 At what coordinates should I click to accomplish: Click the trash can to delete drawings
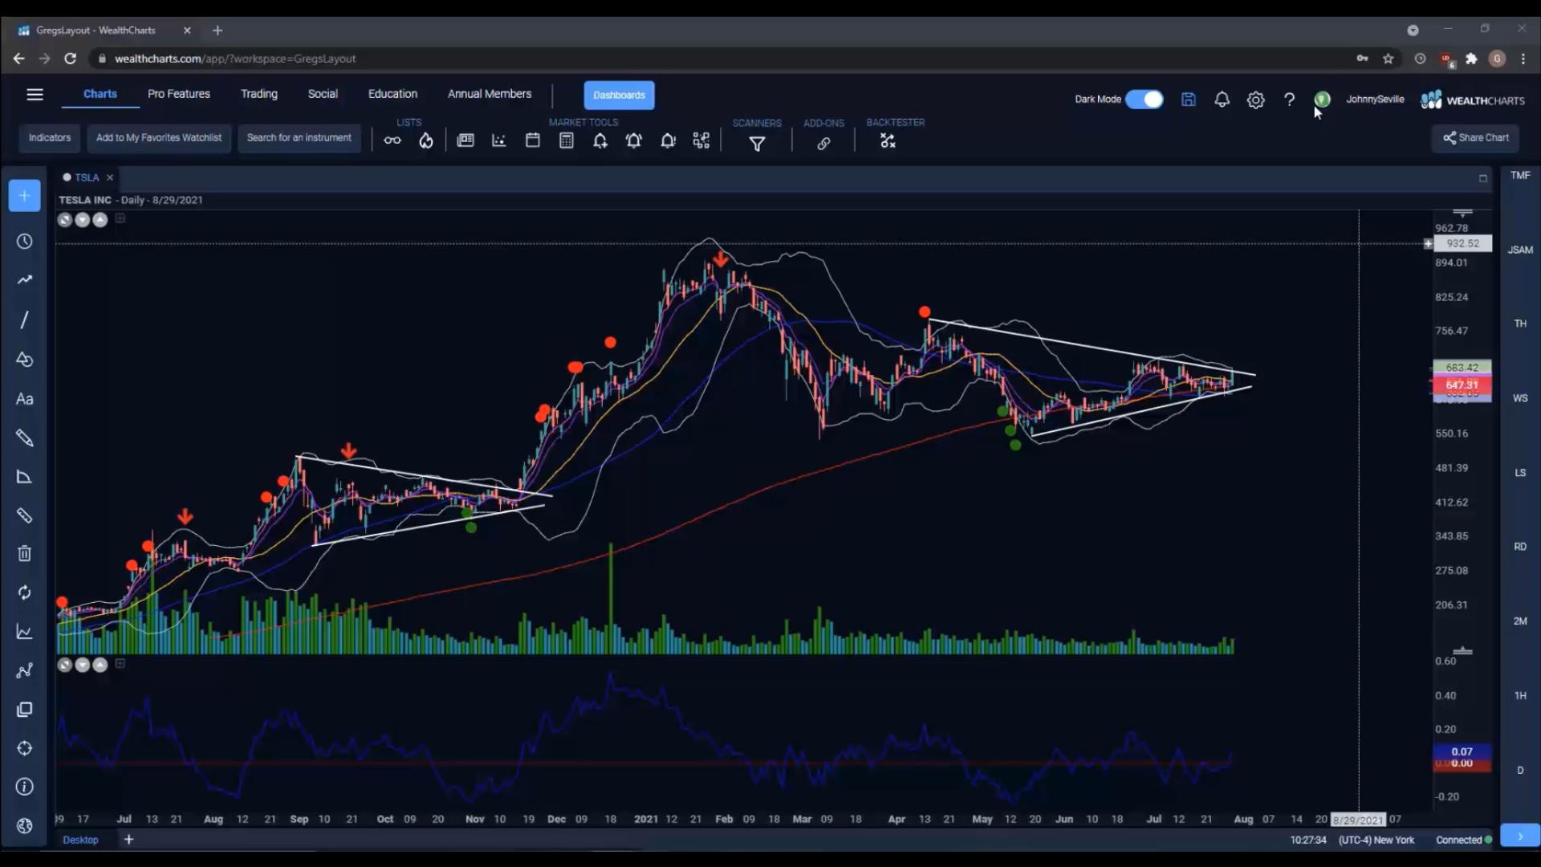(x=25, y=554)
